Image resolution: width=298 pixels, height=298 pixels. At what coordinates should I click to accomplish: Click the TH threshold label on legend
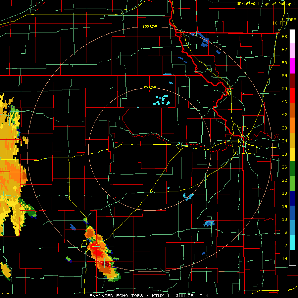284,259
